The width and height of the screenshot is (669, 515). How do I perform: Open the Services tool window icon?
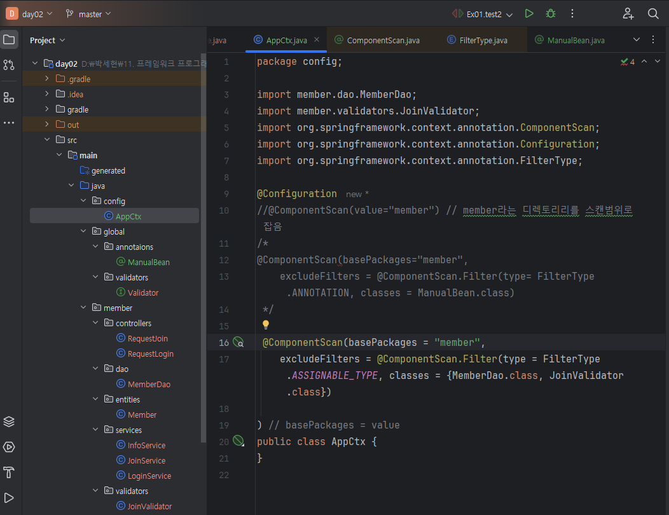9,447
